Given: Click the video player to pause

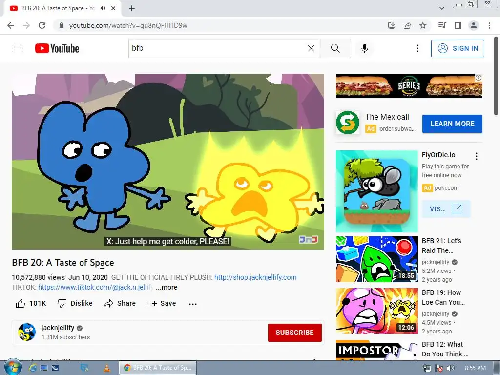Looking at the screenshot, I should tap(168, 161).
